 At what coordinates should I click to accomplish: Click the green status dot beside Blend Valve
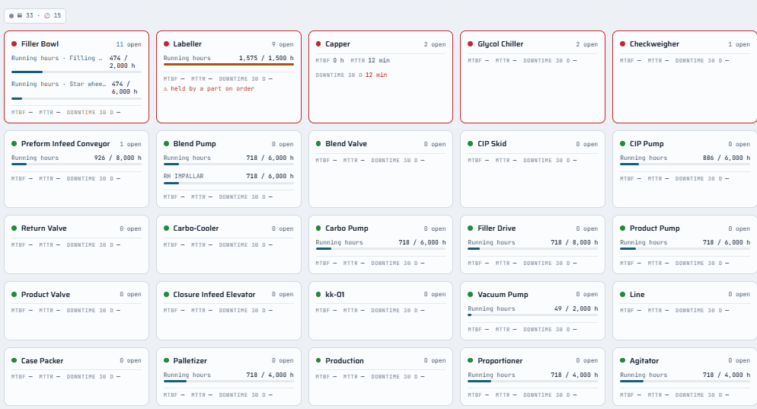[318, 144]
